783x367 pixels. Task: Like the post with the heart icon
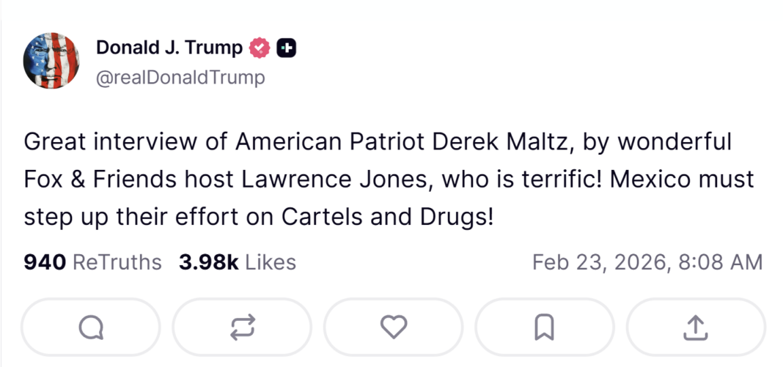pos(394,327)
